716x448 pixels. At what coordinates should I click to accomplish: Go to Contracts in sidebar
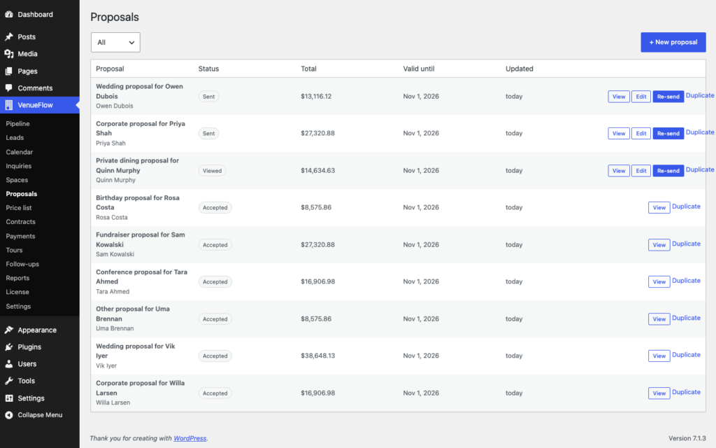(x=20, y=222)
